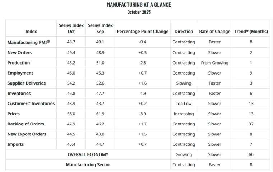Viewport: 273px width, 172px height.
Task: Click the Customers' Inventories row label
Action: click(x=31, y=104)
